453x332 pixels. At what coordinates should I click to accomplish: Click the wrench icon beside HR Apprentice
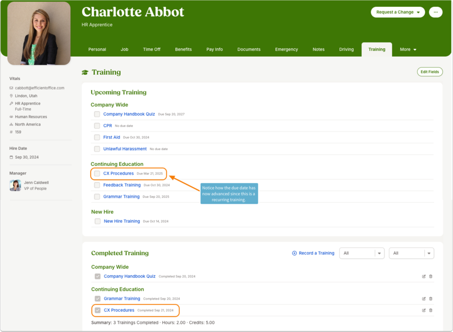(x=11, y=103)
